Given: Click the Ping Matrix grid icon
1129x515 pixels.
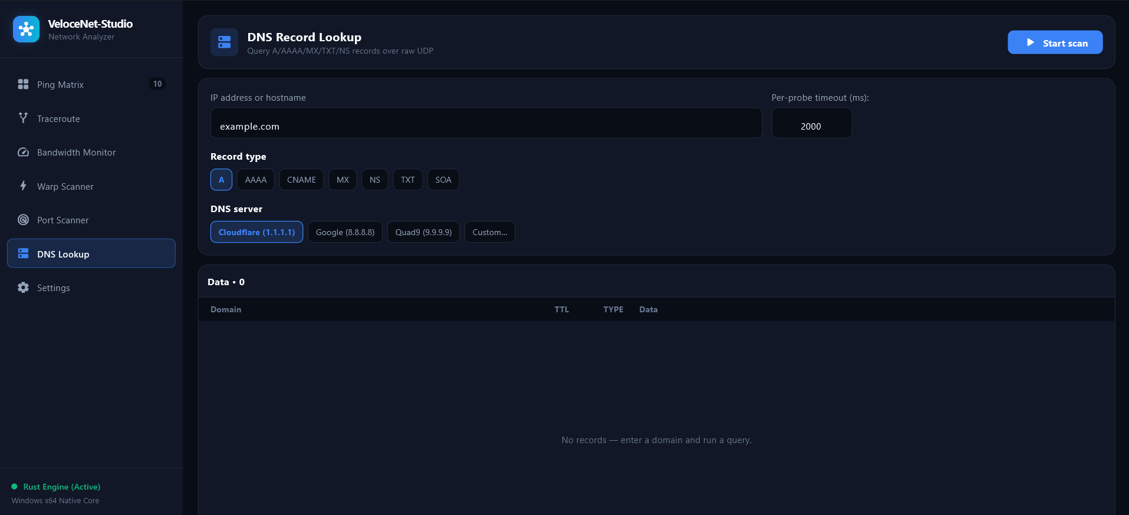Looking at the screenshot, I should 23,84.
